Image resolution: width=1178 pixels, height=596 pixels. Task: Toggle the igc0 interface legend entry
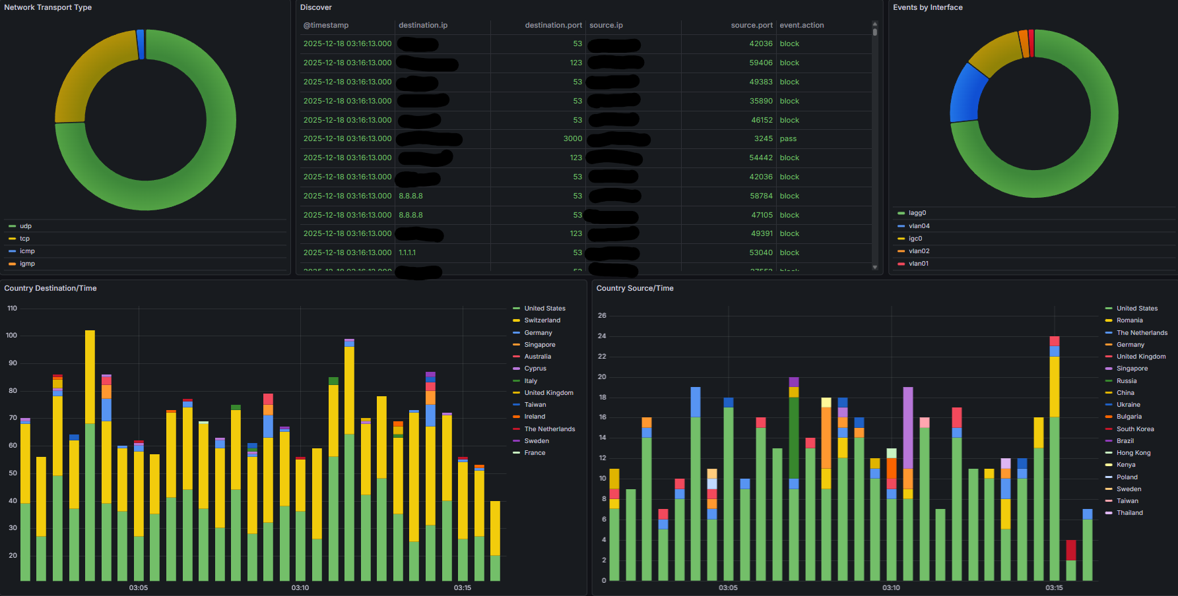915,239
